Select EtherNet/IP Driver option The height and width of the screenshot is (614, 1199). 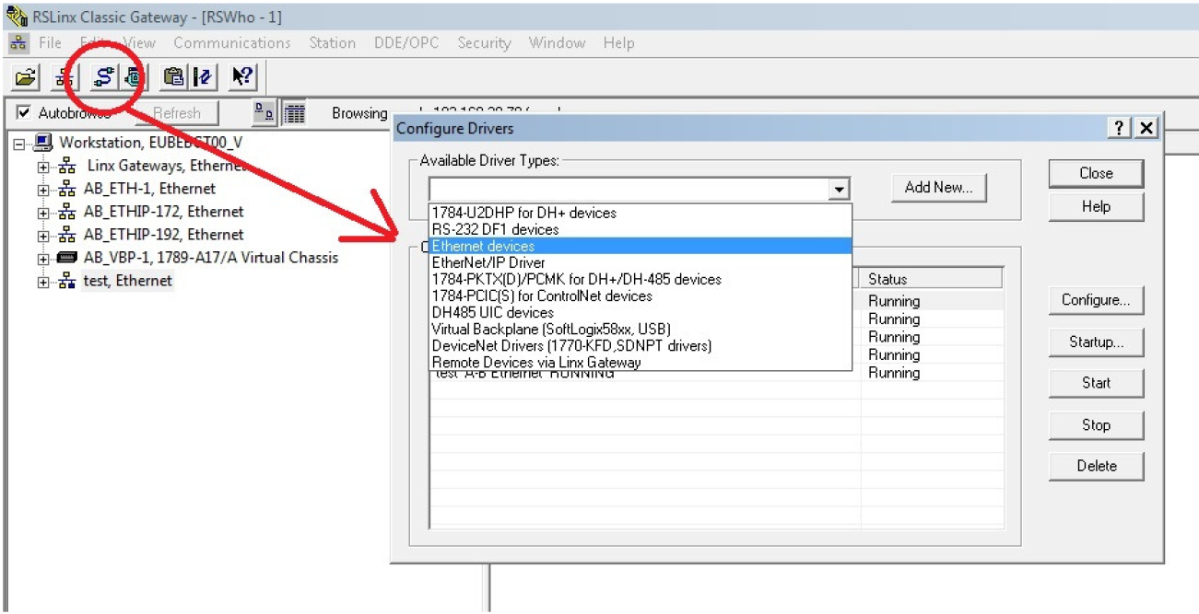tap(641, 262)
